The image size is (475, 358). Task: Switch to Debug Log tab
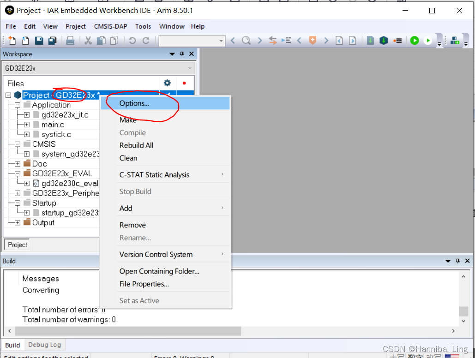(44, 345)
